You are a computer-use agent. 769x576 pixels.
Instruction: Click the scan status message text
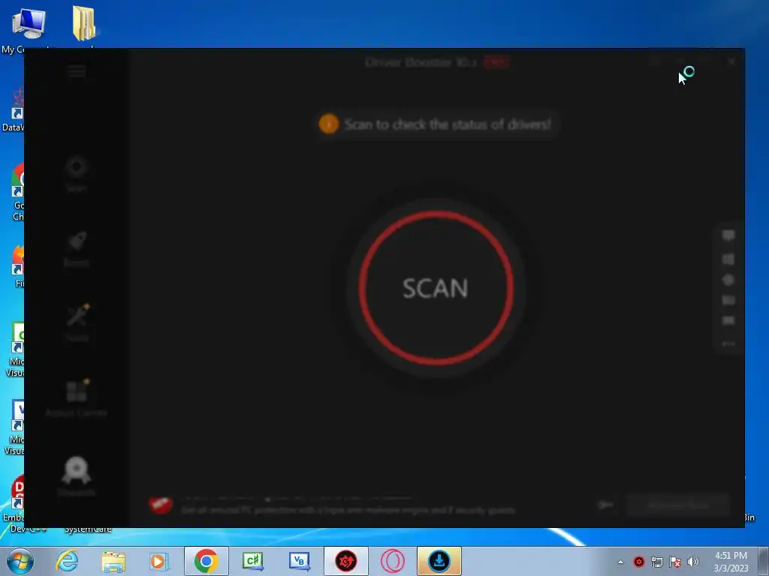click(448, 124)
